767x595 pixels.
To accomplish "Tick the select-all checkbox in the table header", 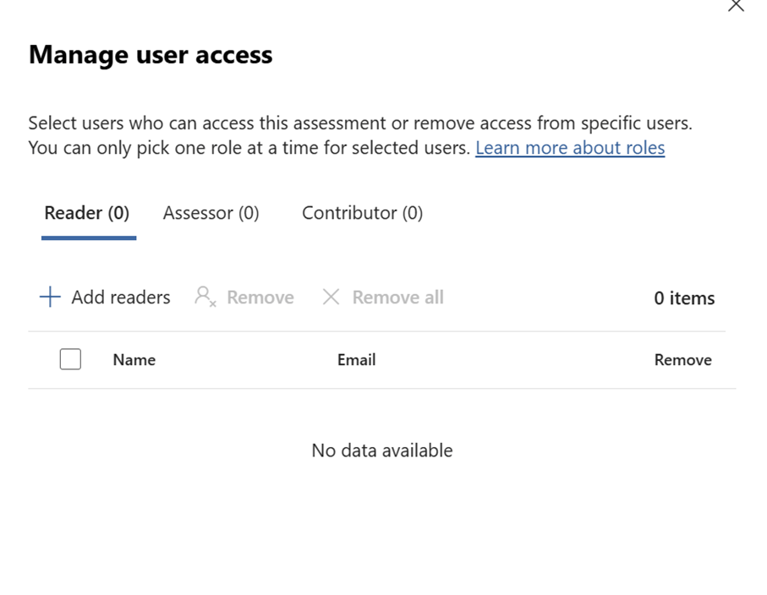I will click(70, 360).
